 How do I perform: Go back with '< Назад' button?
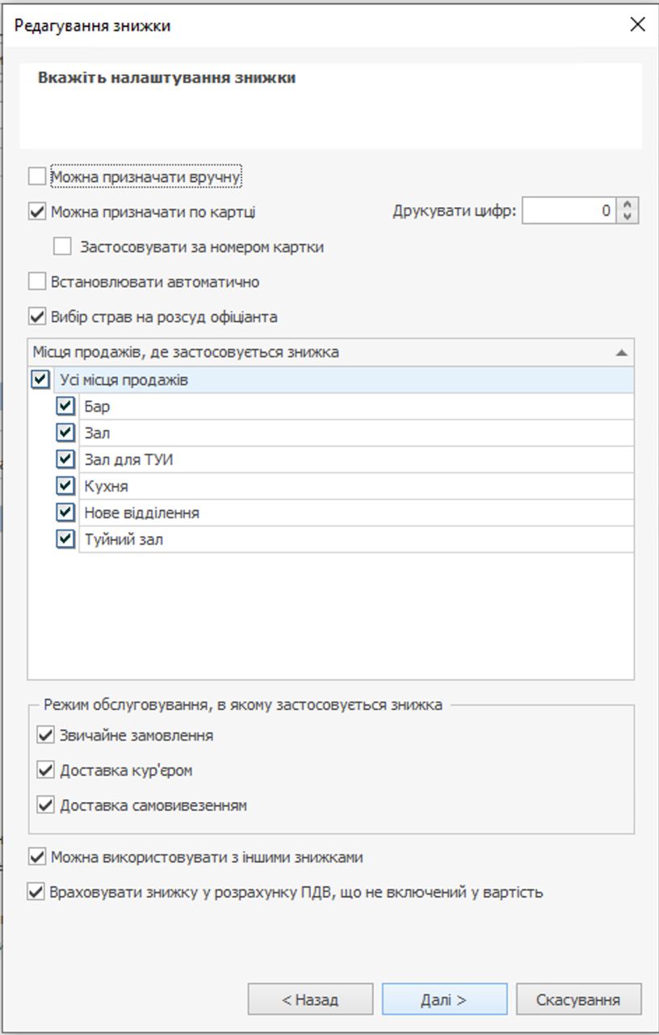click(310, 999)
